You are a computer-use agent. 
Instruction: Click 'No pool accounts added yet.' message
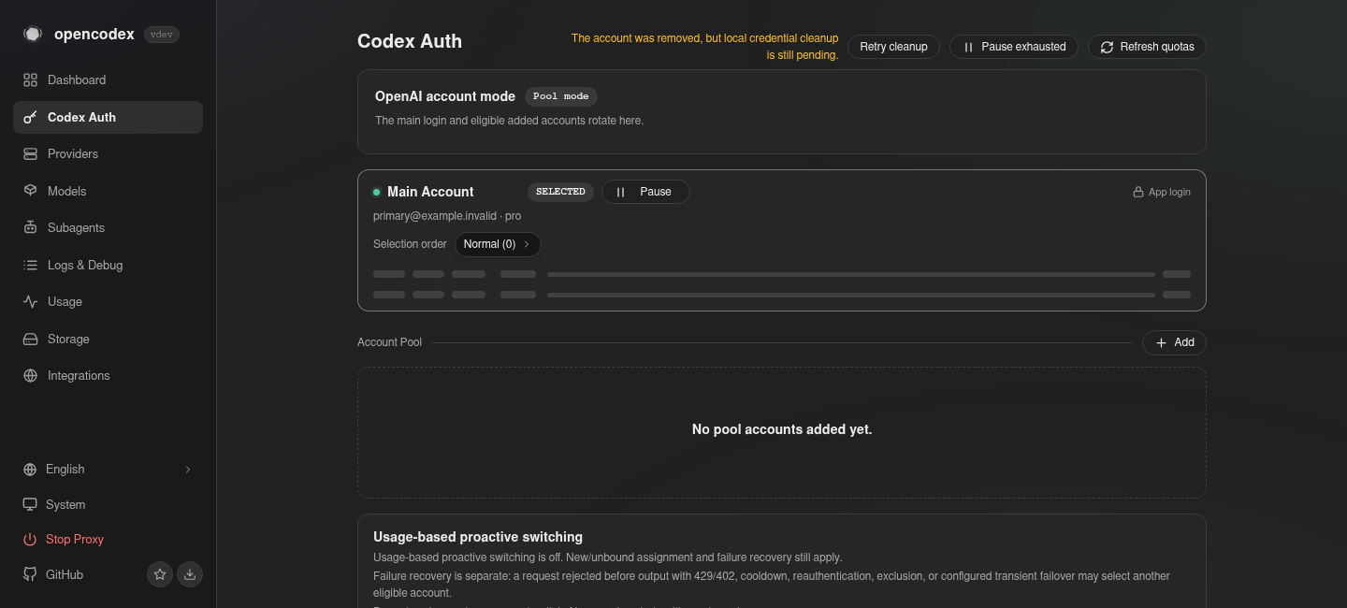[x=782, y=429]
